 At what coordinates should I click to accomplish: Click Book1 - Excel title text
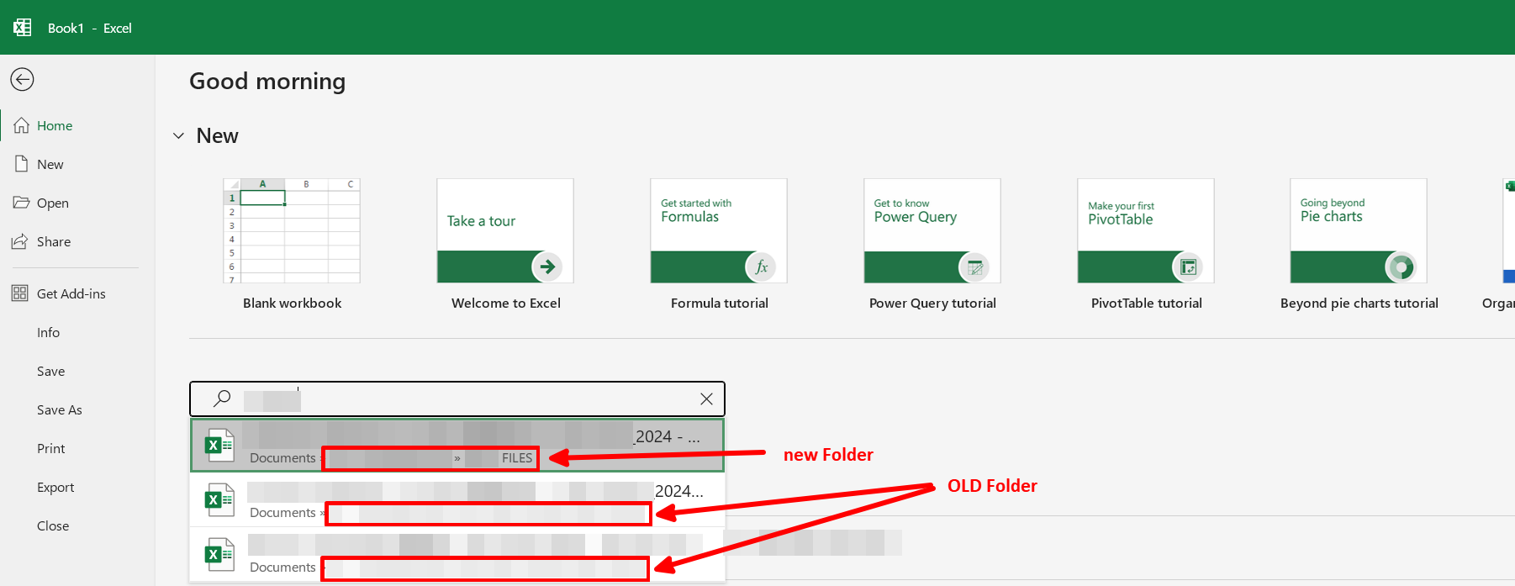(90, 28)
